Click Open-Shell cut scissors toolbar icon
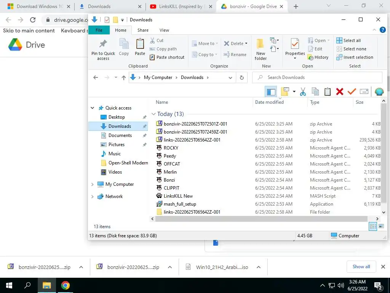 point(303,92)
